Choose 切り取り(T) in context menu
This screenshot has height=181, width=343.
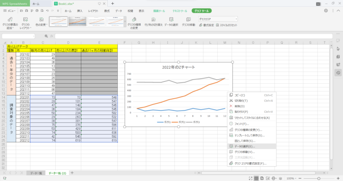[x=252, y=101]
